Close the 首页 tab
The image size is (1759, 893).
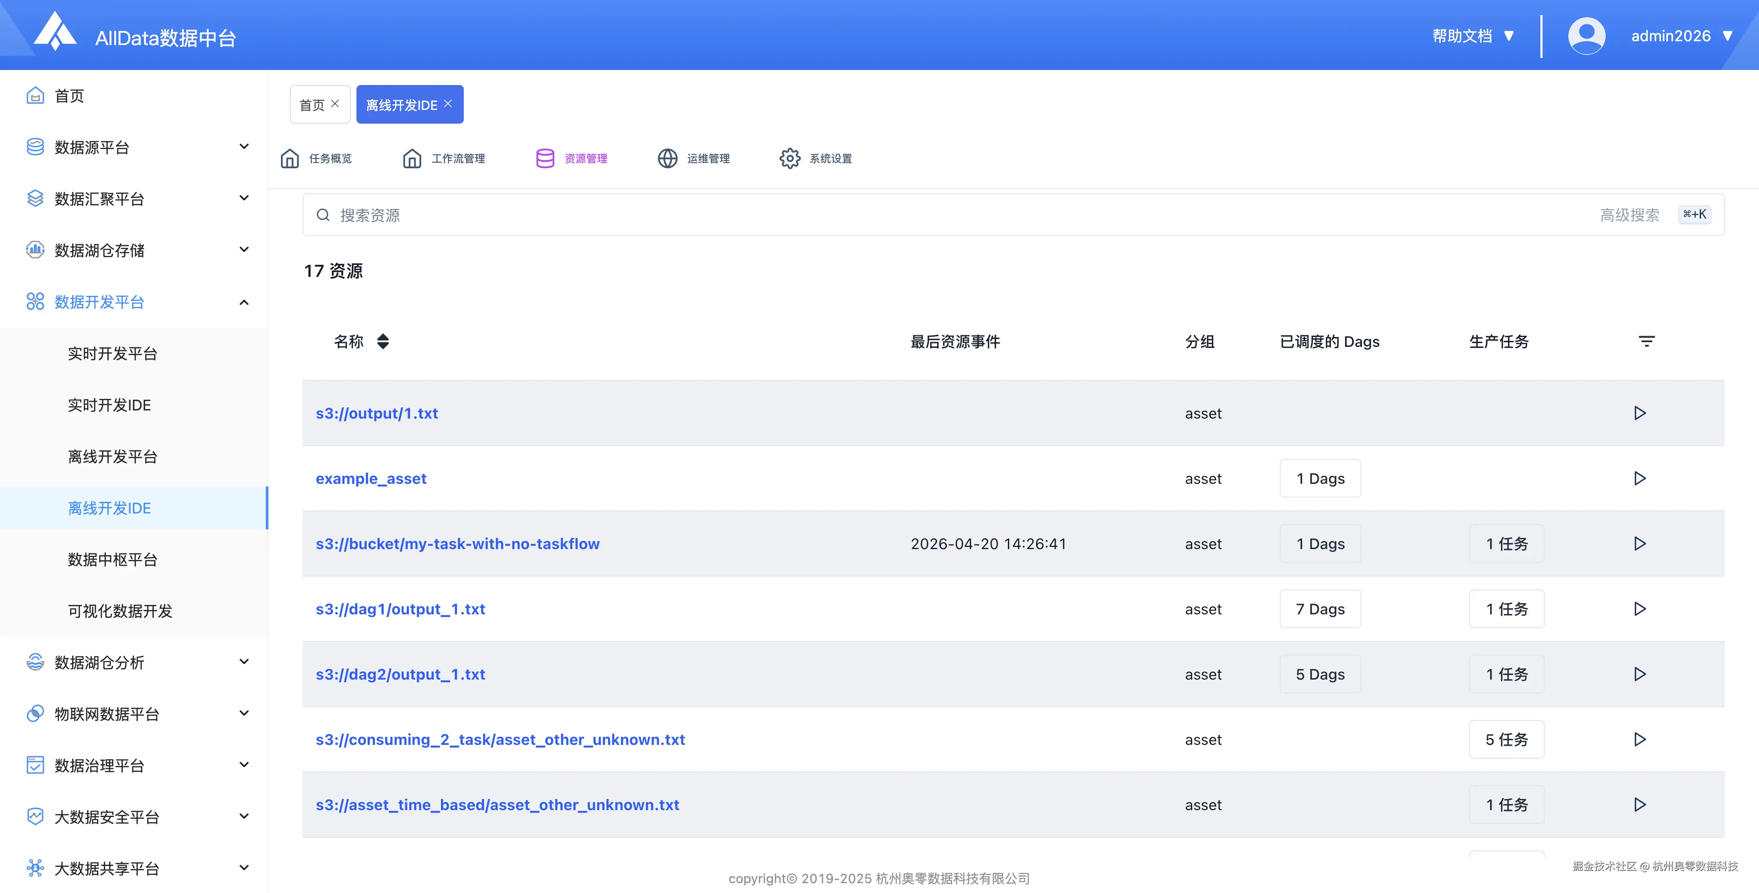point(335,104)
